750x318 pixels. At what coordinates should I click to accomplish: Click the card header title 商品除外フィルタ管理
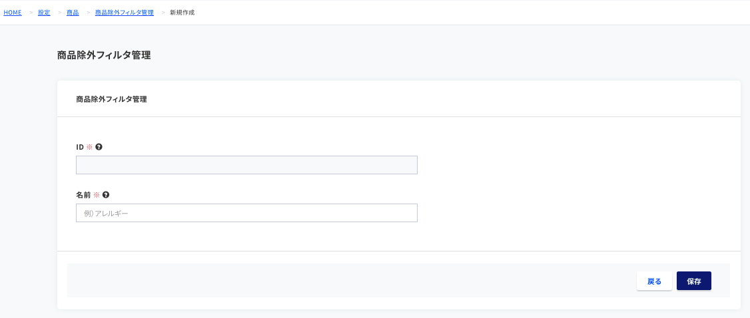[x=111, y=100]
